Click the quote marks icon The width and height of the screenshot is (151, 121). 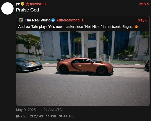[48, 116]
